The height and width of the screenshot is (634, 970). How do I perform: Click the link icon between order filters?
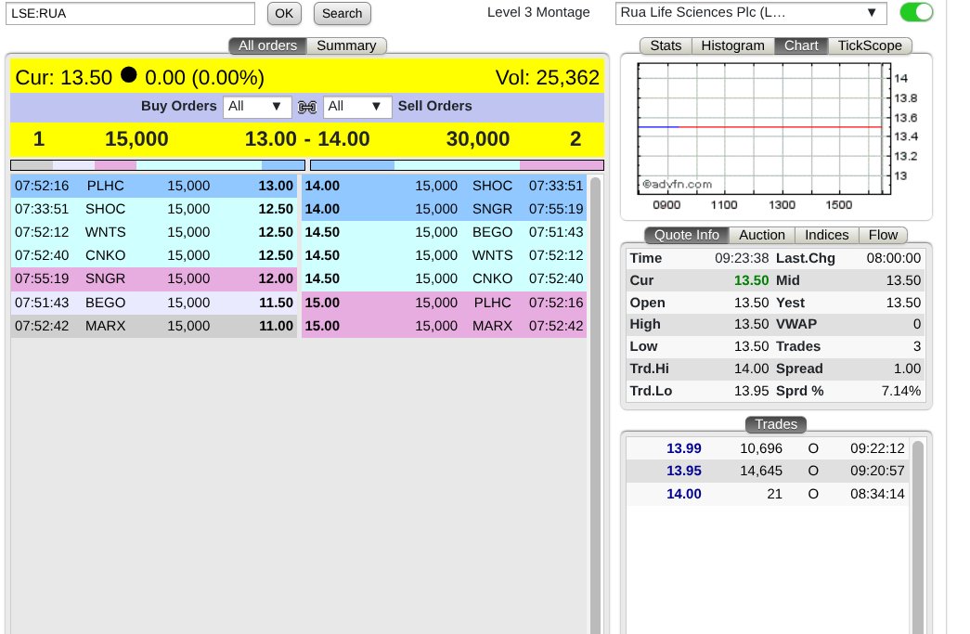click(307, 107)
